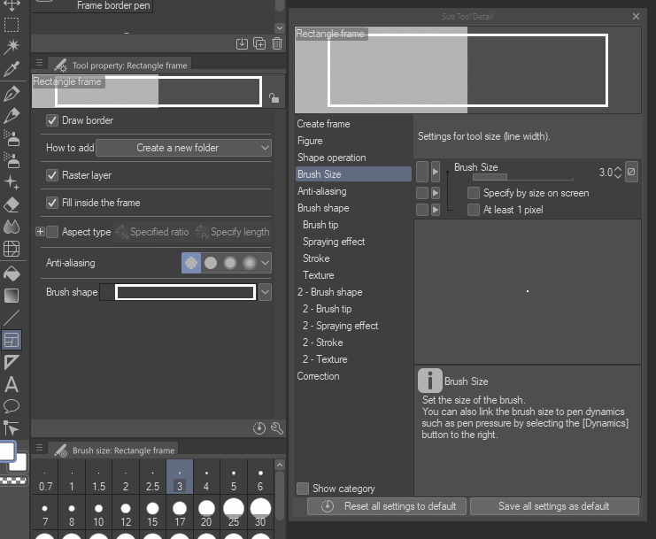
Task: Toggle the Raster layer checkbox
Action: [52, 175]
